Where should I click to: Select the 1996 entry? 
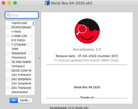[x=19, y=49]
